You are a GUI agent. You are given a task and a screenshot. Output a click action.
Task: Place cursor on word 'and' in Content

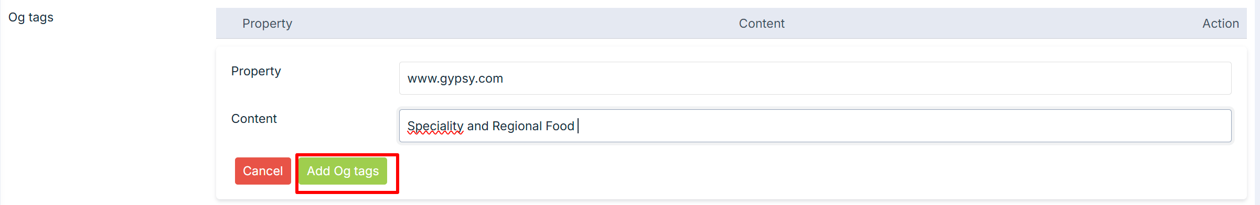478,126
